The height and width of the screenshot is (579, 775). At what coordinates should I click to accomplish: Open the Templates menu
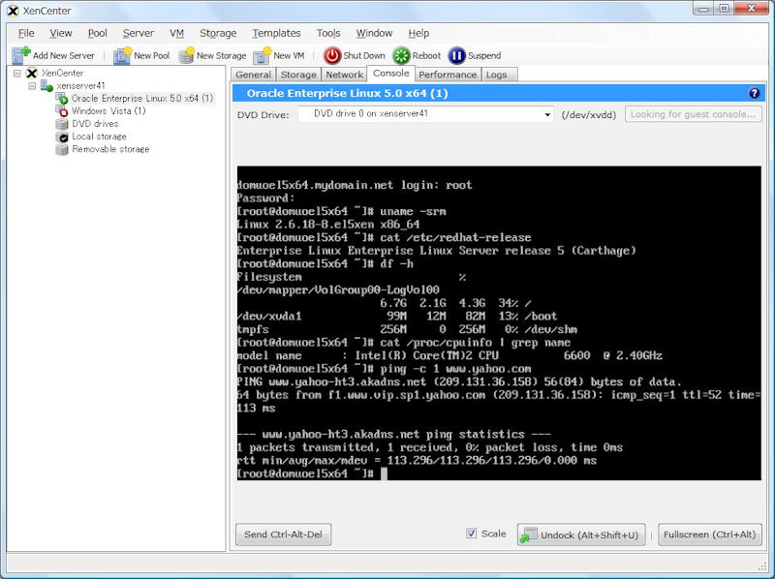coord(276,33)
